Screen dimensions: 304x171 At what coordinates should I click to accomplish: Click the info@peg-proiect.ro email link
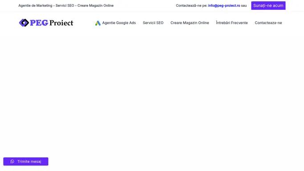tap(224, 6)
